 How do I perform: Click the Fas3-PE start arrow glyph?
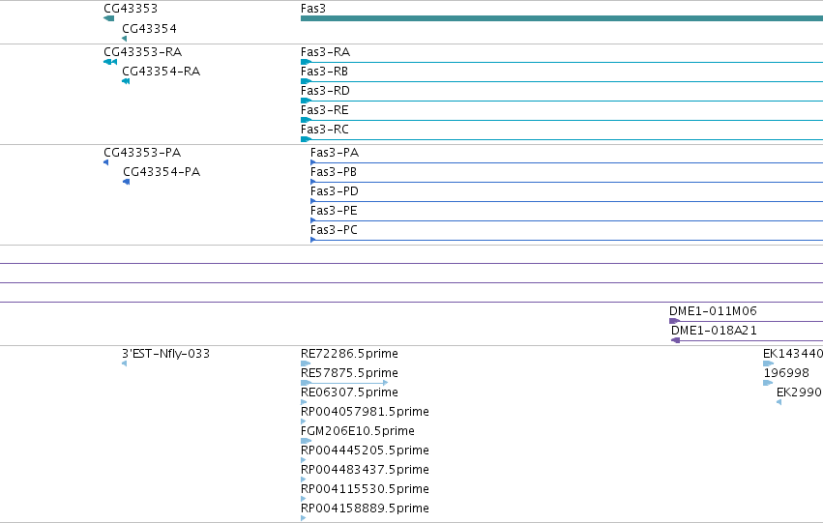coord(313,220)
